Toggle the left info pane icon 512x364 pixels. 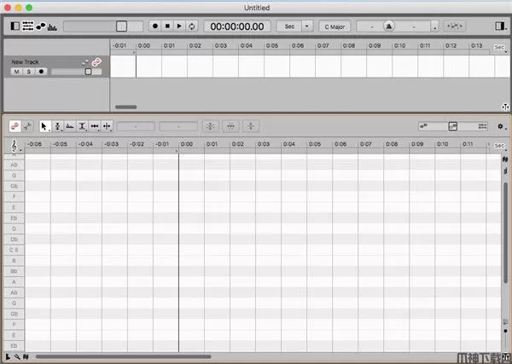15,26
